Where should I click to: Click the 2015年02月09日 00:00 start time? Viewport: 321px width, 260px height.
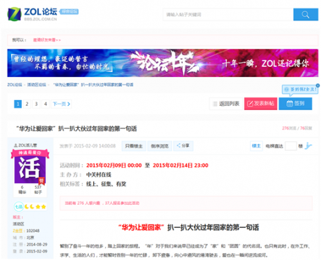(x=114, y=166)
